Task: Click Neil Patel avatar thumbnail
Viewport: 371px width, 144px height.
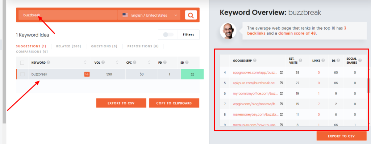Action: [x=228, y=31]
